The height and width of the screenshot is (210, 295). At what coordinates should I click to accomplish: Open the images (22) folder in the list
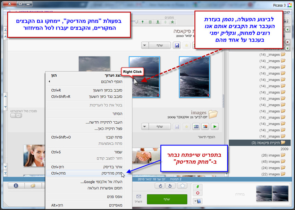(273, 174)
